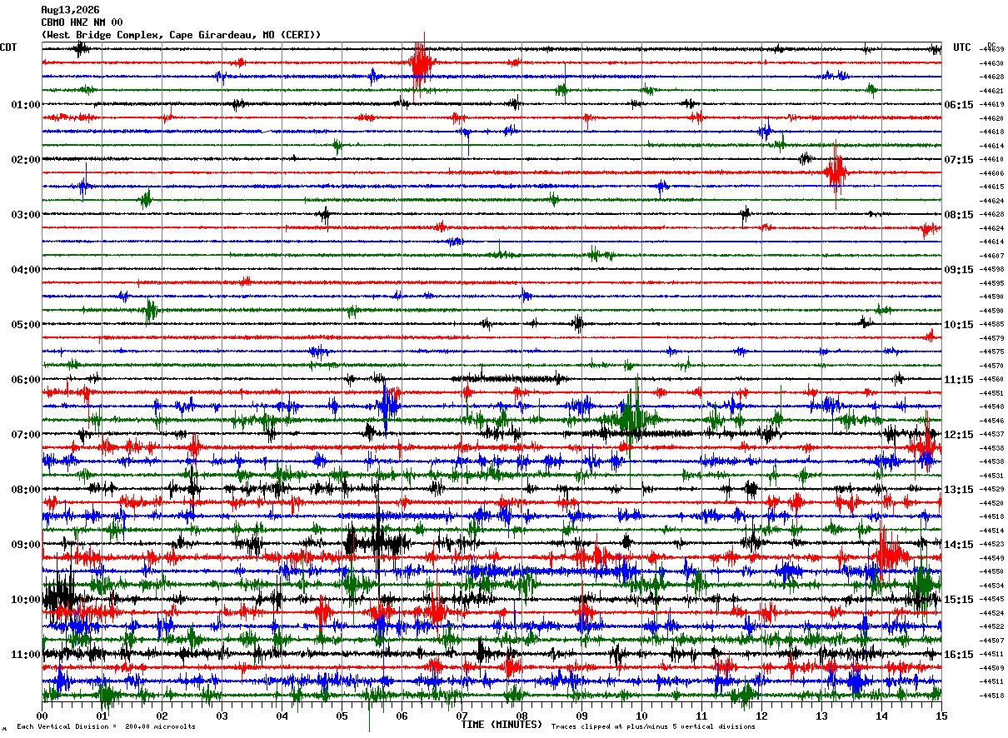Click the CDT timezone label
1008x738 pixels.
8,47
